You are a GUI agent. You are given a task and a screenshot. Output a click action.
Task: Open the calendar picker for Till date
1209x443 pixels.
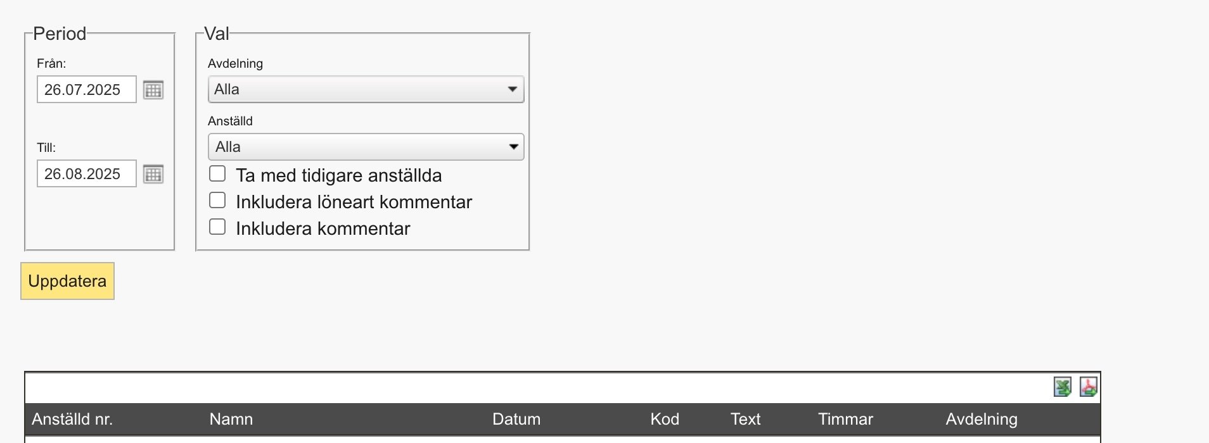point(153,174)
